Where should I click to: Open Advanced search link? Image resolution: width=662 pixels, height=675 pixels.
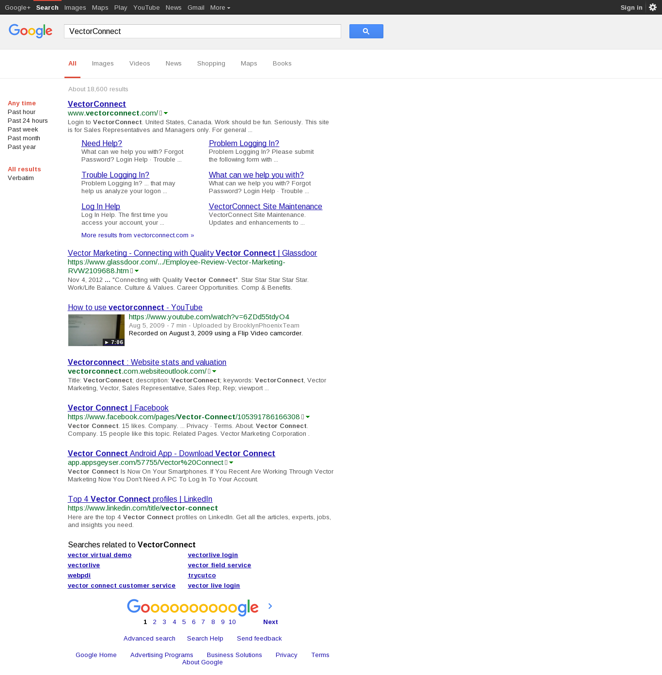pos(149,639)
